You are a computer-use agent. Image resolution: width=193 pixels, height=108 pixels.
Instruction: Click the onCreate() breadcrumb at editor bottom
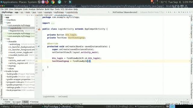point(63,97)
